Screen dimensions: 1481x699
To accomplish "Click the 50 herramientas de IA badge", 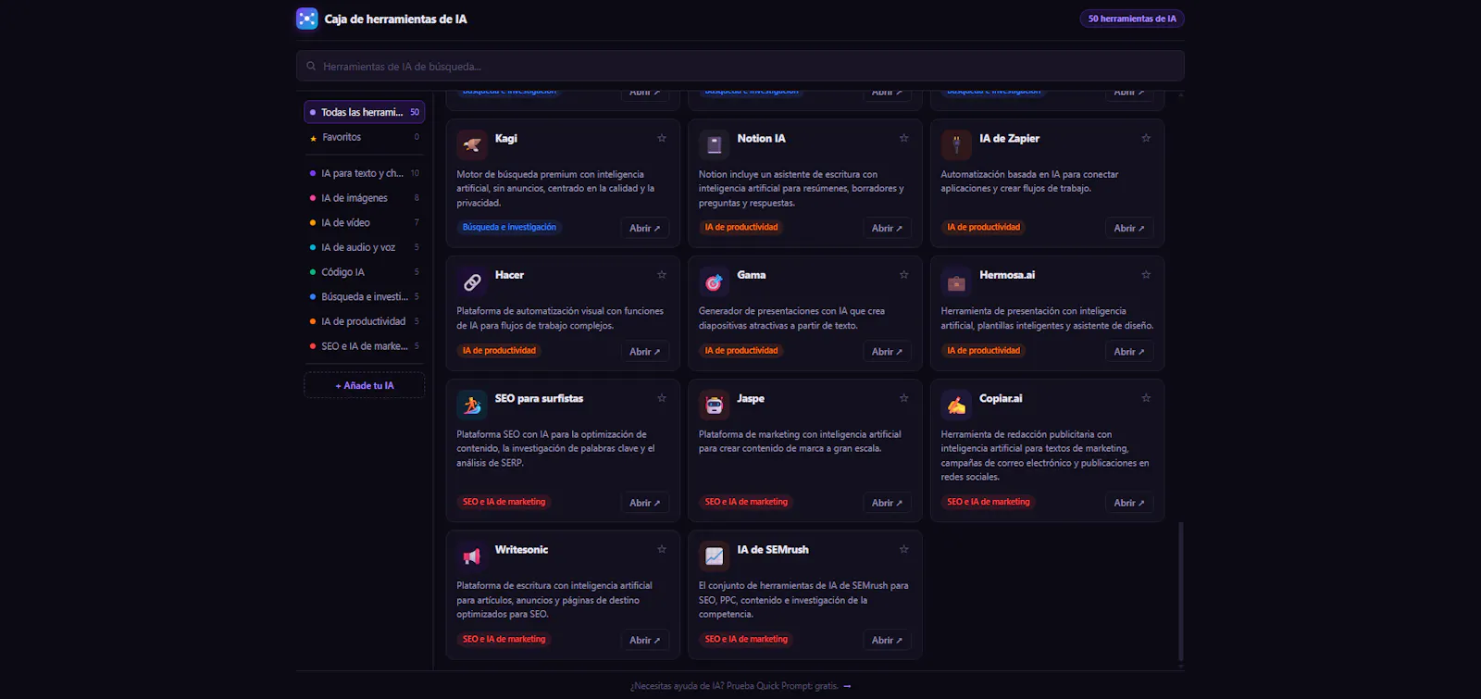I will [1132, 19].
